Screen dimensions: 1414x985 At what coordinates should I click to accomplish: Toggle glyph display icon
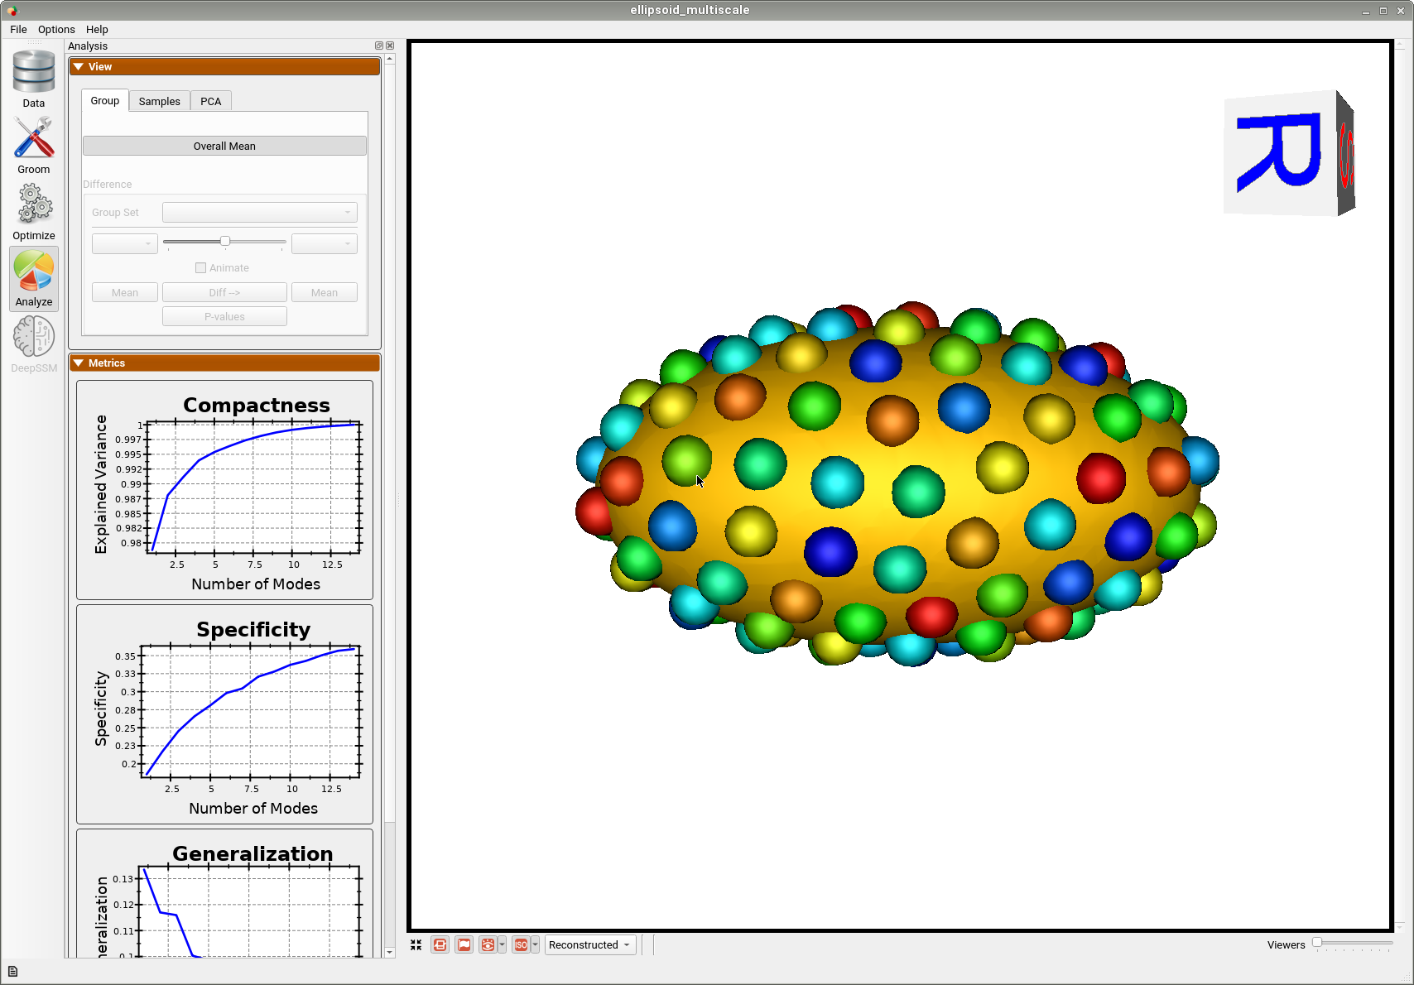click(x=440, y=944)
